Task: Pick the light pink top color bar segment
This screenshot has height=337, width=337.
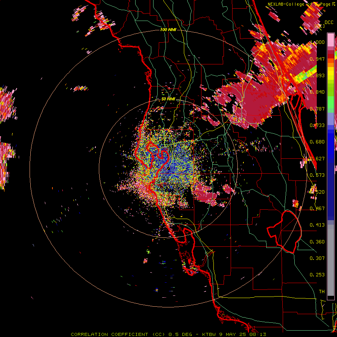Action: point(331,40)
